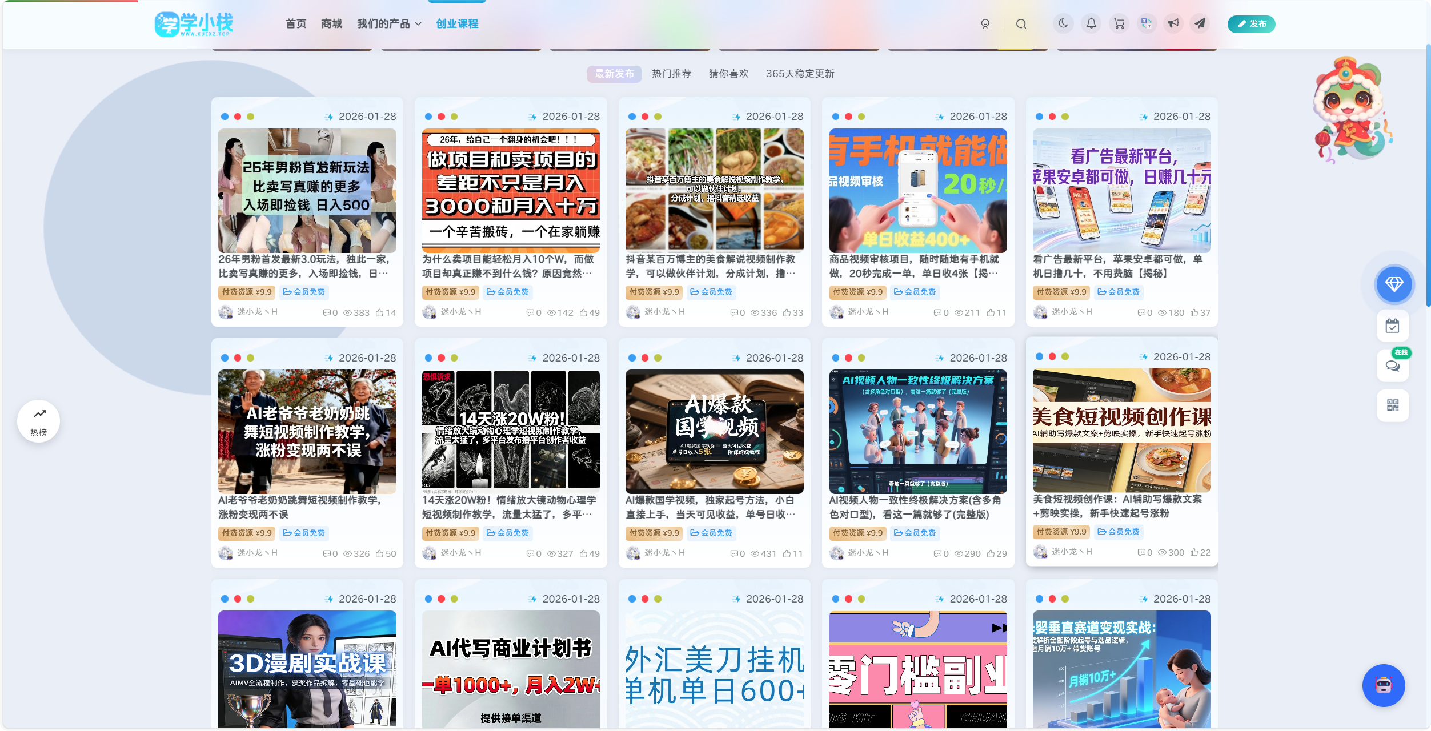Like the 26年男粉首发 post thumbs-up

386,312
